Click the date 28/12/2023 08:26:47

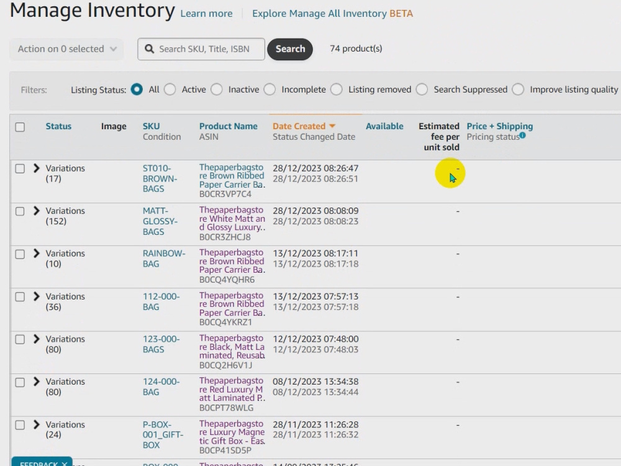(x=315, y=168)
